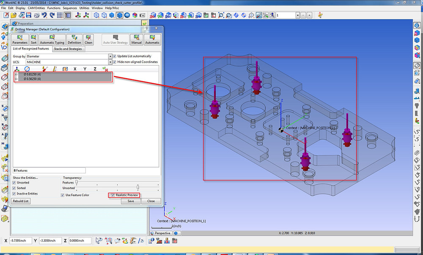The height and width of the screenshot is (255, 423).
Task: Click the Features transparency slider handle
Action: [77, 182]
